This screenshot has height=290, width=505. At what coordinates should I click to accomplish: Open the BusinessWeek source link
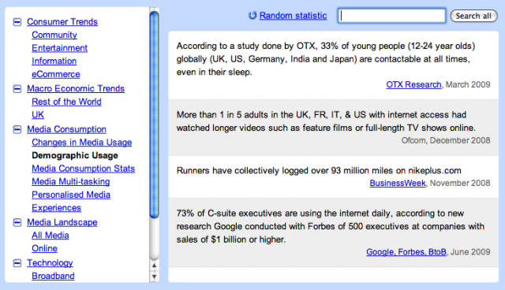click(398, 183)
